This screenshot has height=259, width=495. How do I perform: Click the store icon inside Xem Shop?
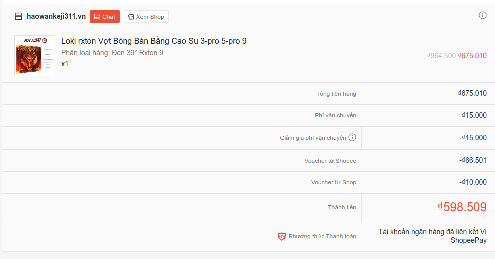click(131, 17)
